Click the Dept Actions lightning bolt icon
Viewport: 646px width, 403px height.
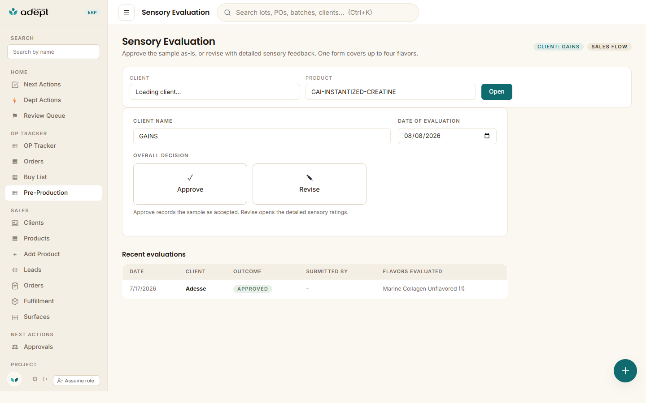[x=15, y=100]
